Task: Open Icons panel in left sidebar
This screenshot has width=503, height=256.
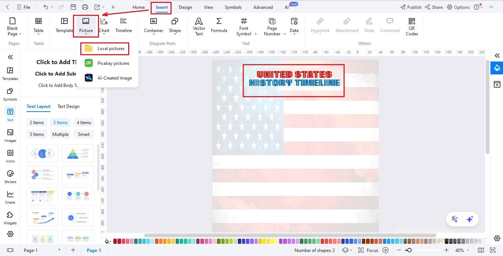Action: pyautogui.click(x=10, y=156)
